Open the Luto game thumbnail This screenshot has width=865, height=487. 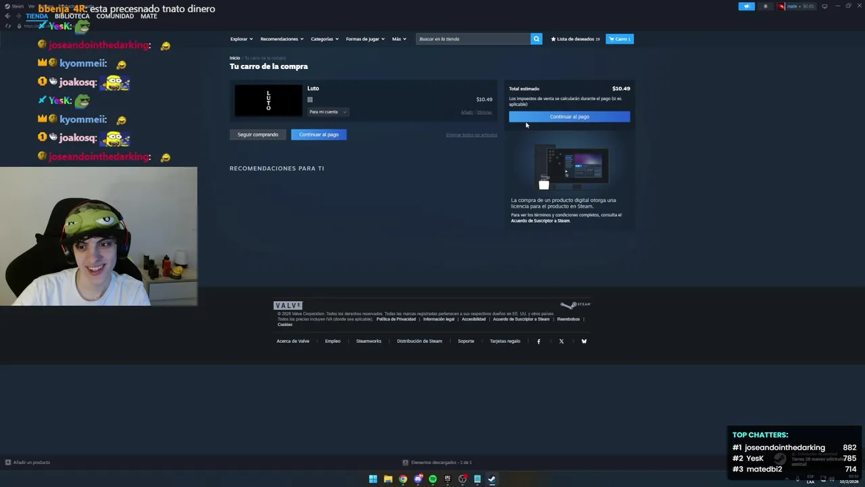coord(268,100)
